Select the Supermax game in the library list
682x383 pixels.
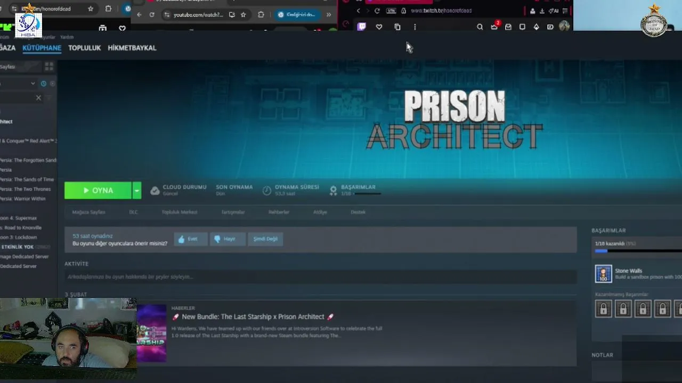pos(19,218)
